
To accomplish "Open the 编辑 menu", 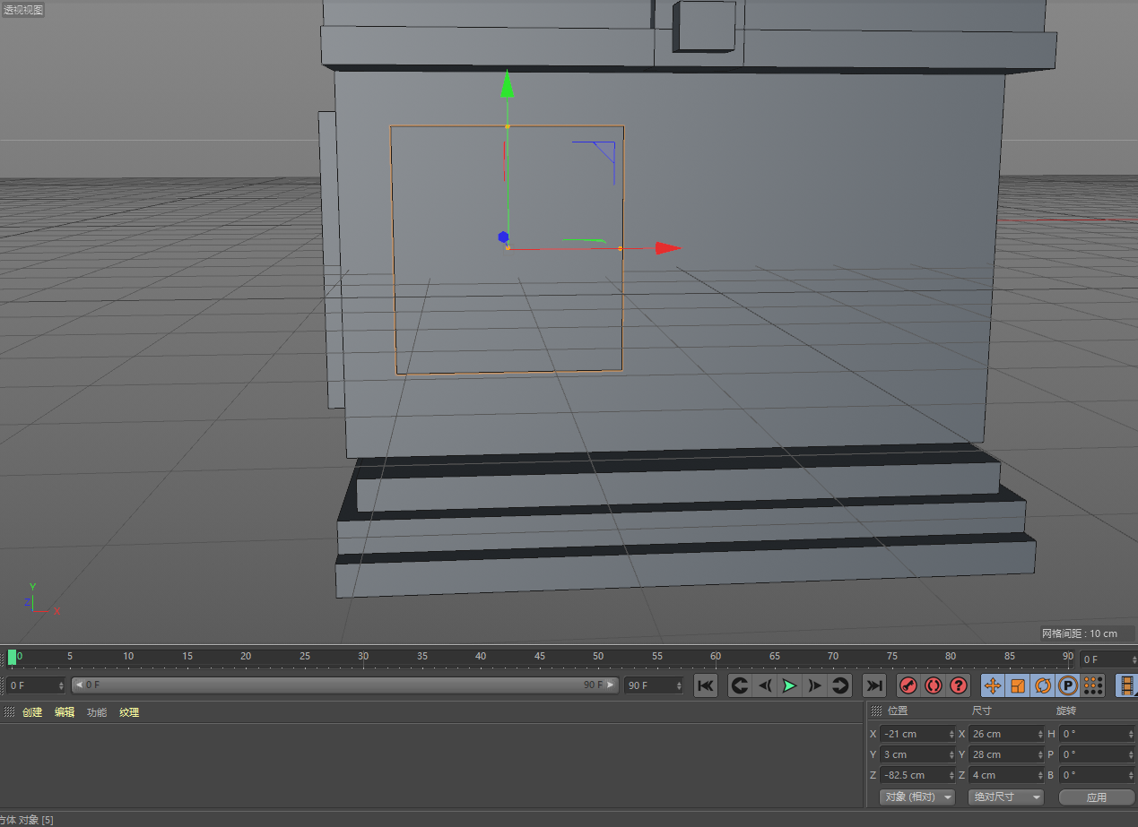I will click(x=65, y=712).
